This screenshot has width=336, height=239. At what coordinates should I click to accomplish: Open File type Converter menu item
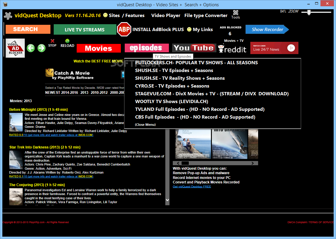(206, 16)
